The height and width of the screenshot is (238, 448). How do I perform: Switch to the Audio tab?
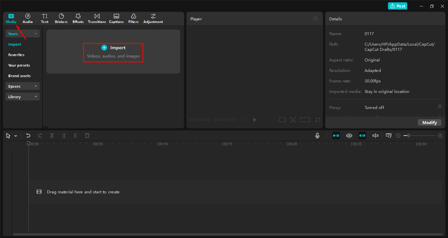28,18
